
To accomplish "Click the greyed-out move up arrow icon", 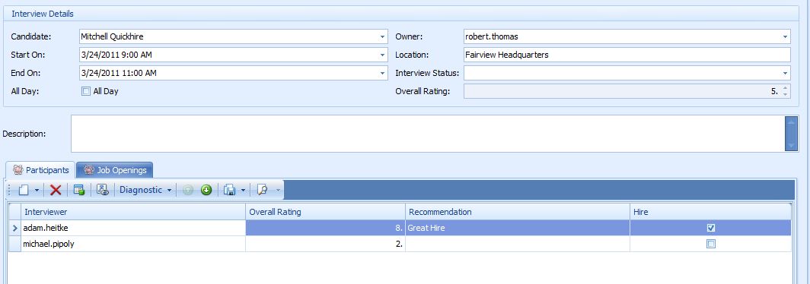I will coord(188,190).
